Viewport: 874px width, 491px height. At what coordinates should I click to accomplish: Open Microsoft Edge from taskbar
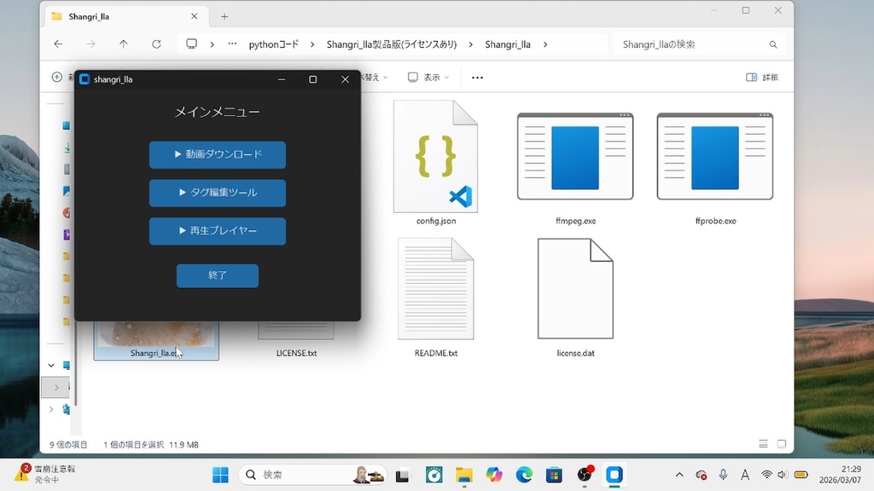click(x=524, y=475)
